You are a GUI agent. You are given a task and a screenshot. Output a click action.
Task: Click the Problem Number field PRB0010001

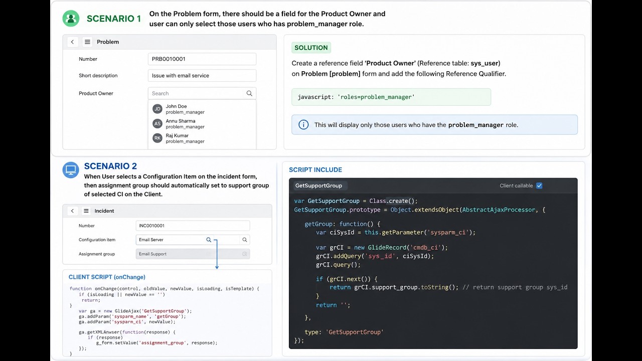(202, 59)
